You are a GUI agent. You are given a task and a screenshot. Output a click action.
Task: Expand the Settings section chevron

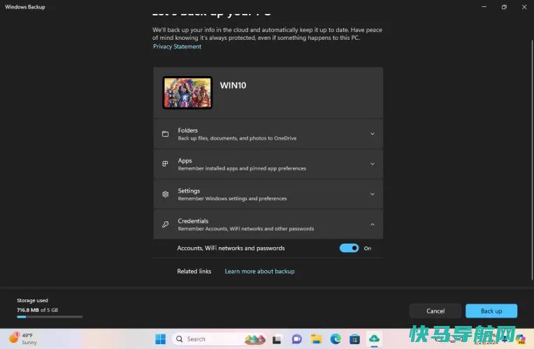pyautogui.click(x=373, y=194)
